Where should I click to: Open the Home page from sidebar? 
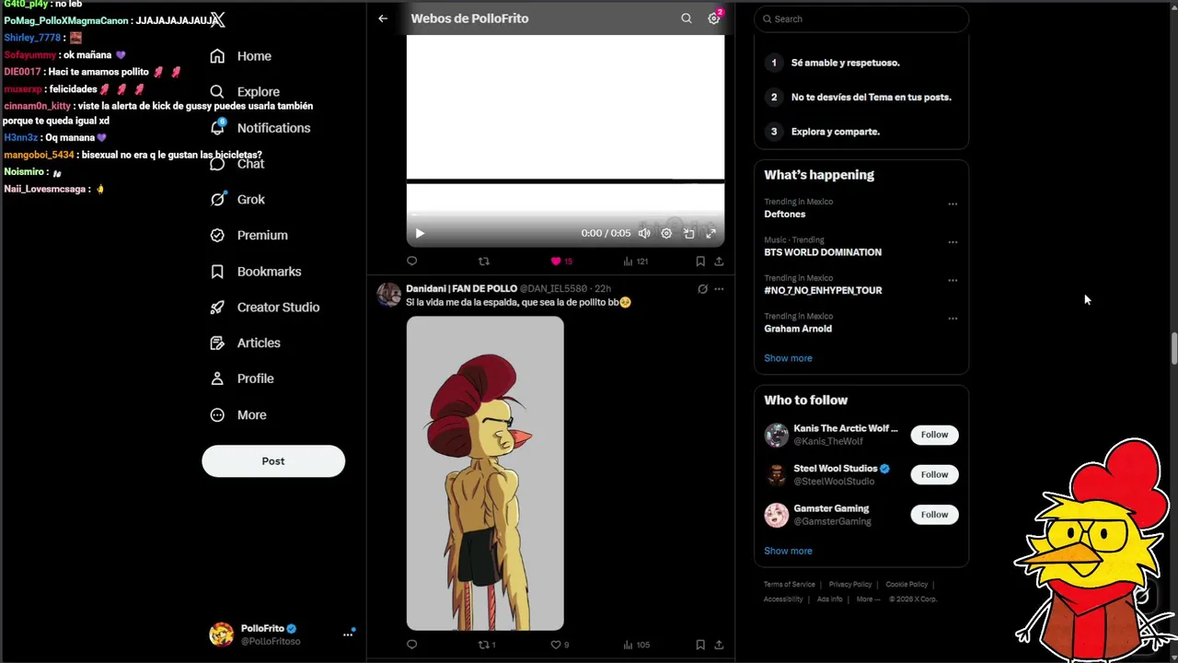click(x=240, y=56)
